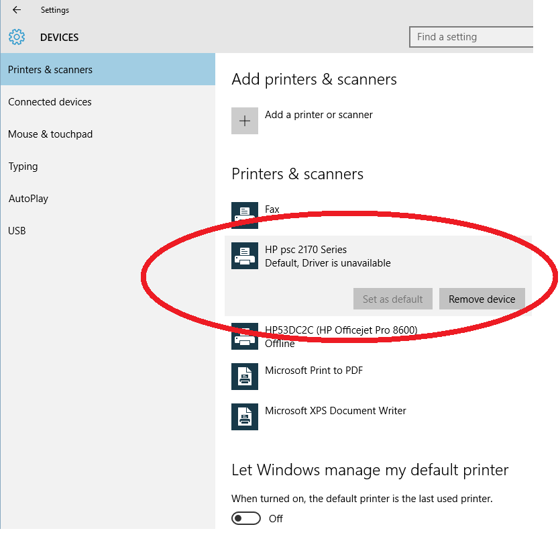Select HP53DC2C (HP Officejet Pro 8600) entry
Screen dimensions: 560x535
click(x=341, y=330)
